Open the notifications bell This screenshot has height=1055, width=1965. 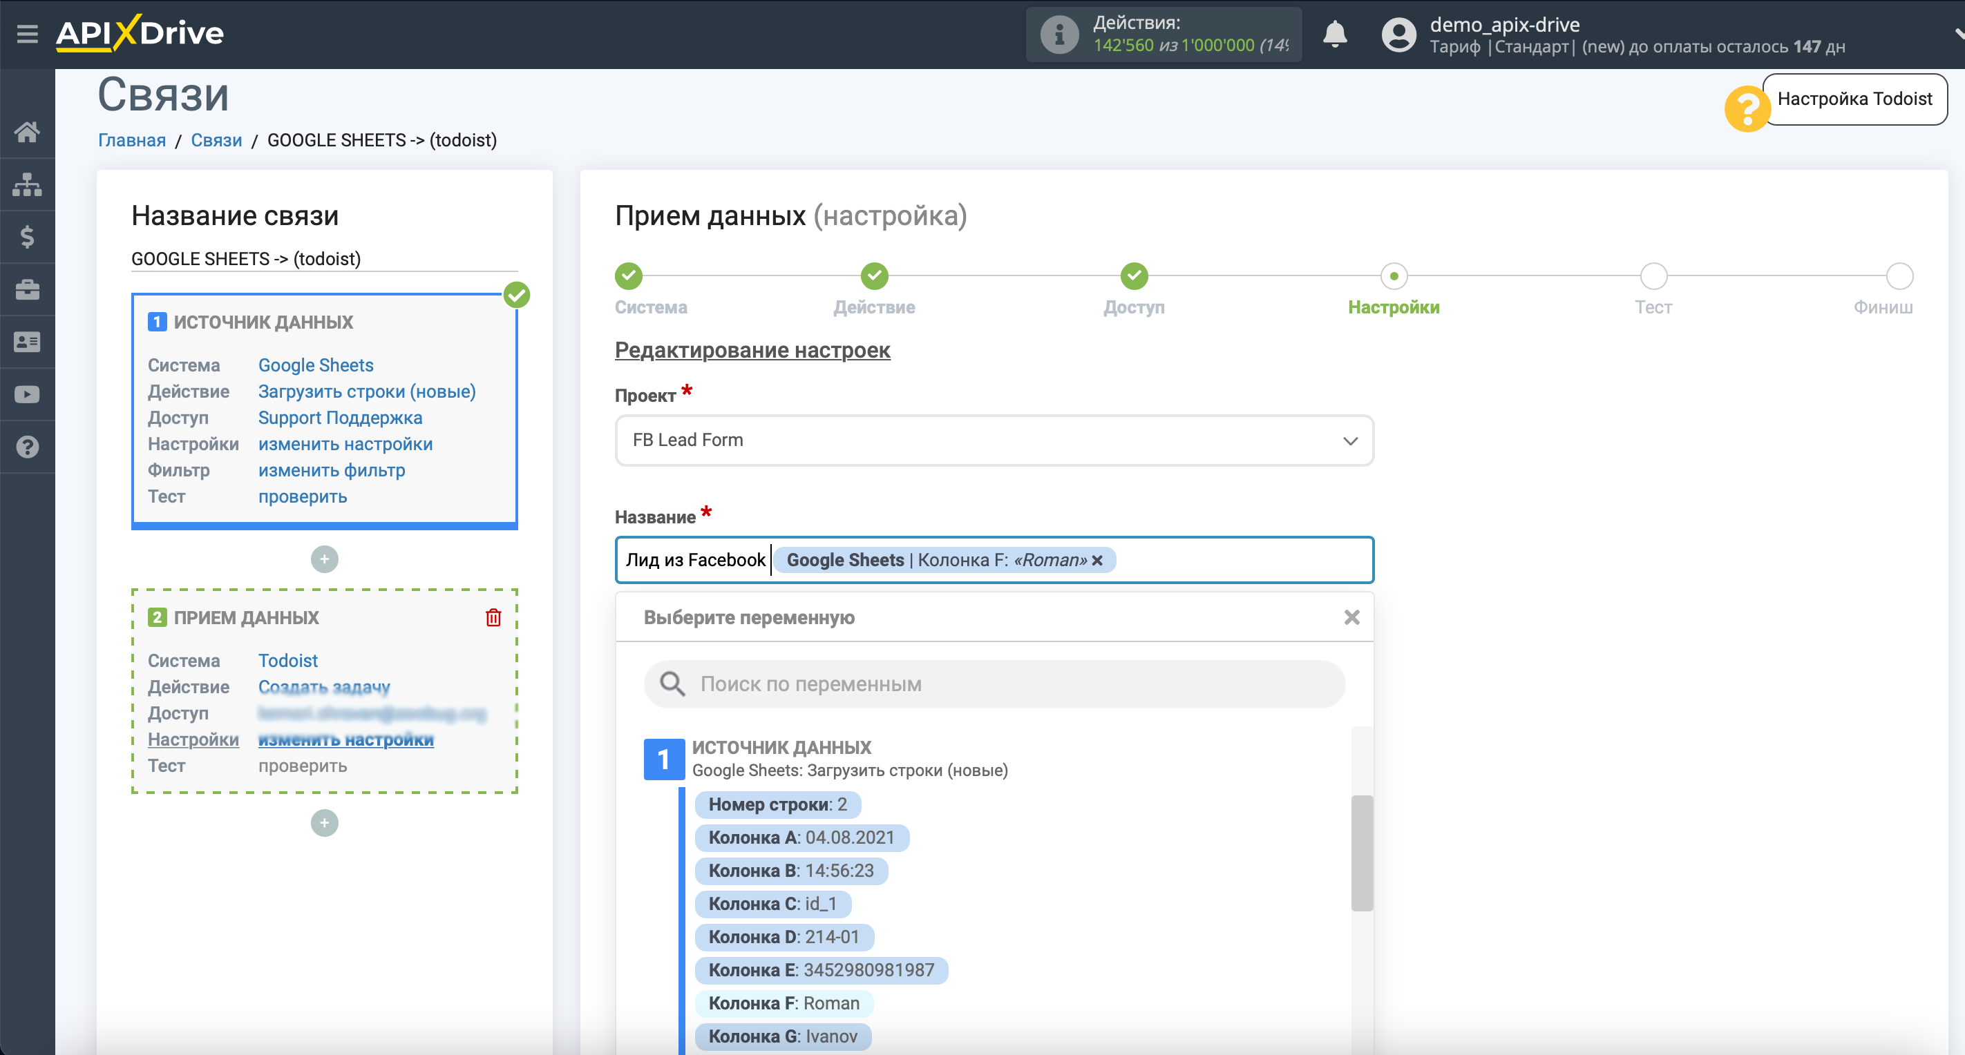pyautogui.click(x=1335, y=35)
